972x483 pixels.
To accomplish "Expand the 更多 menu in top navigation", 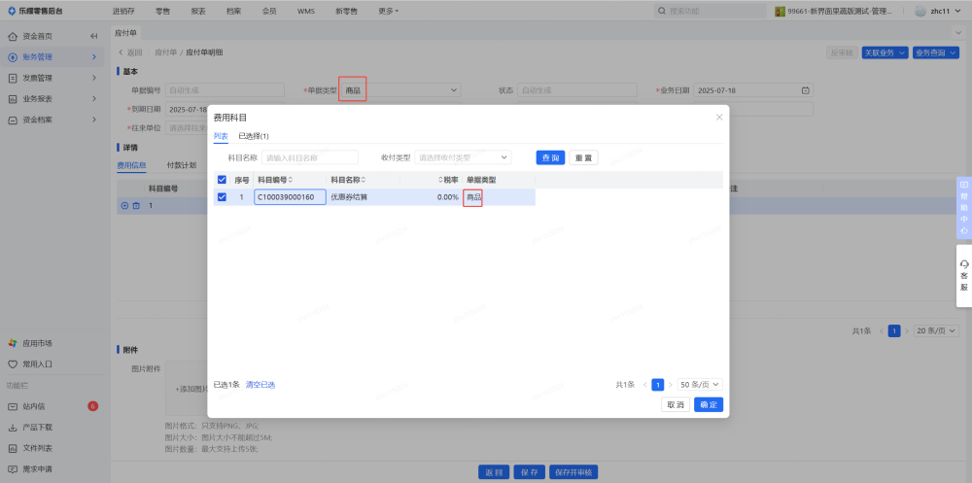I will coord(389,11).
